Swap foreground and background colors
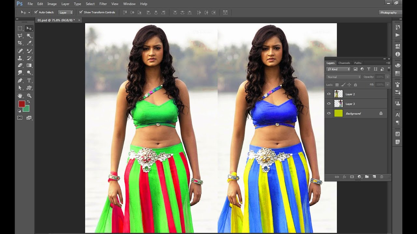 (x=29, y=102)
